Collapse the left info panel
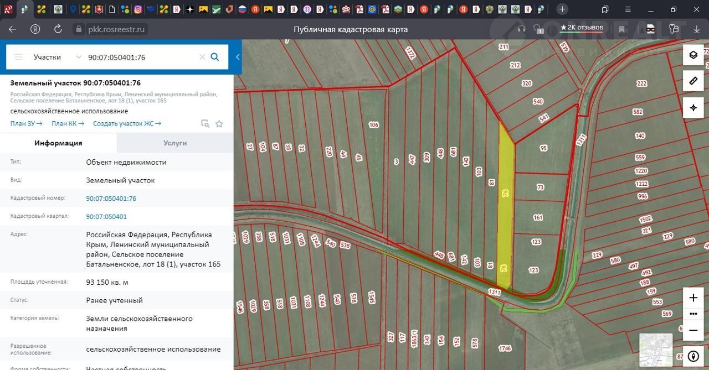This screenshot has width=709, height=370. [238, 57]
